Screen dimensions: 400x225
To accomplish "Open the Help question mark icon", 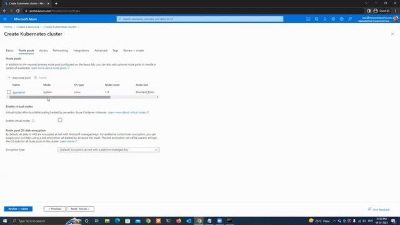I will tap(342, 19).
